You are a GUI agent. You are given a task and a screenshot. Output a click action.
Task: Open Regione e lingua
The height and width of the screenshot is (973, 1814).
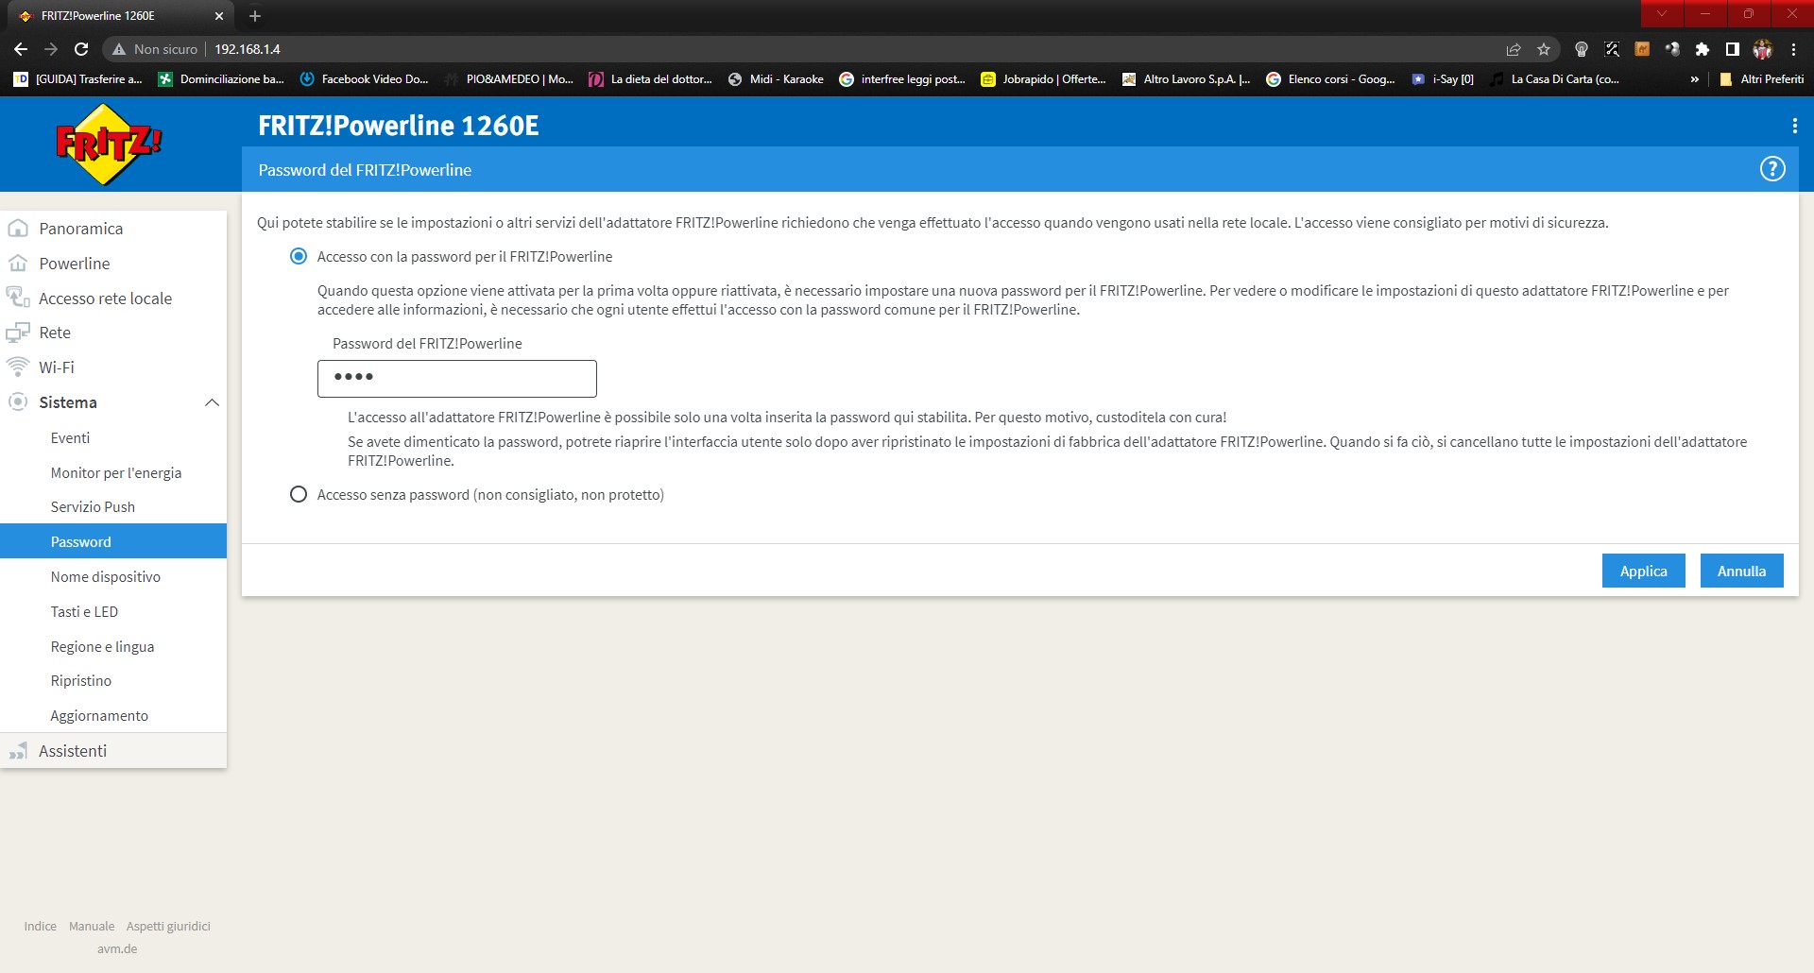(x=102, y=646)
